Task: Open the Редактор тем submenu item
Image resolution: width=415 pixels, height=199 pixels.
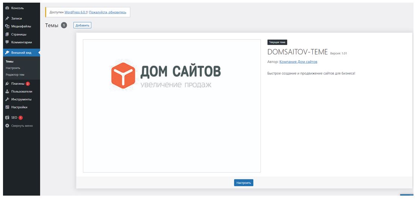Action: [x=15, y=75]
